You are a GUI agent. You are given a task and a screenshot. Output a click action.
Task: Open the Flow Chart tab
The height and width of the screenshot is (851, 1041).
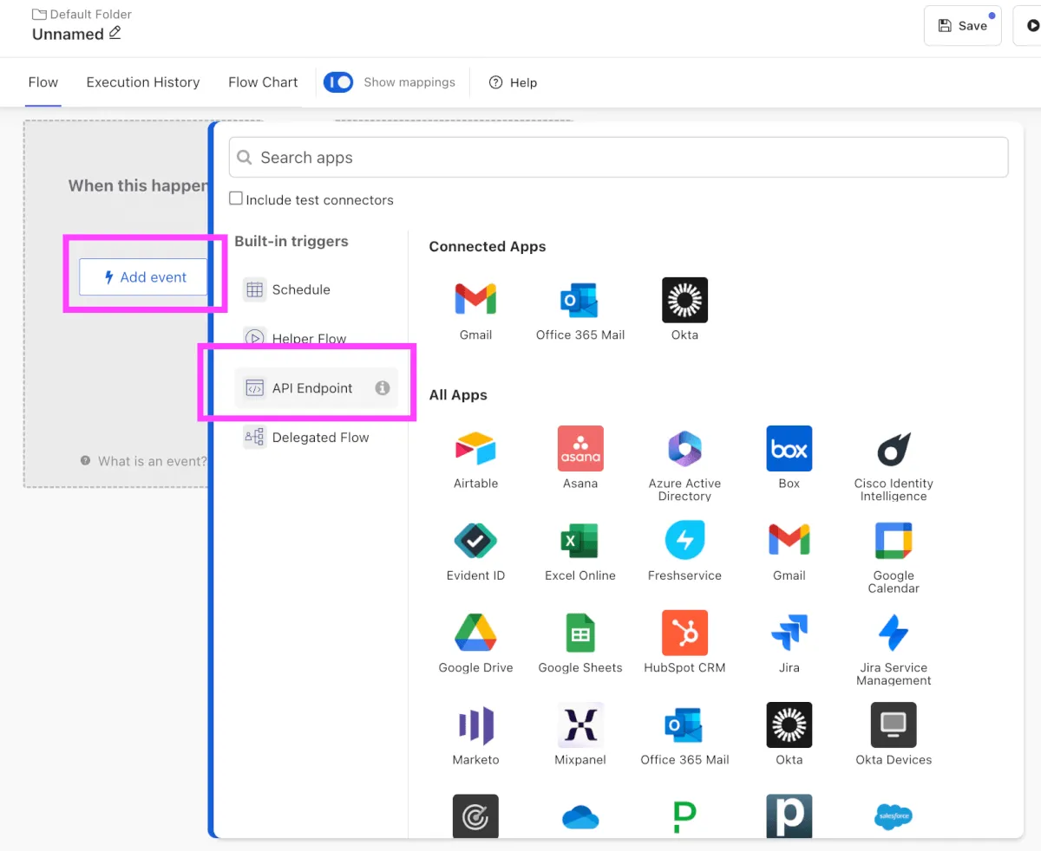[263, 82]
